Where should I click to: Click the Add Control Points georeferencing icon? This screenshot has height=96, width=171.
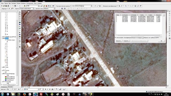(98, 6)
